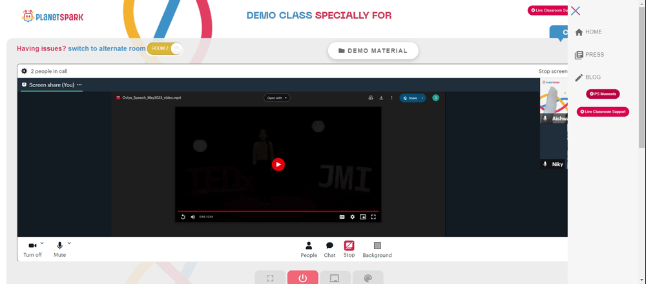This screenshot has height=284, width=646.
Task: Download the Oviya speech video file
Action: (x=381, y=98)
